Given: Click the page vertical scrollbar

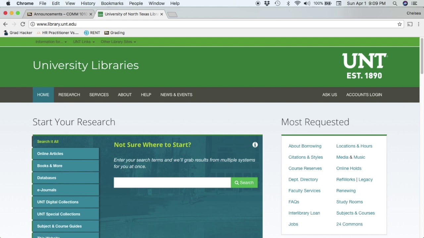Looking at the screenshot, I should [x=422, y=56].
